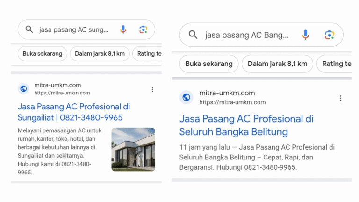
Task: Open Google Lens in Bangka search bar
Action: [x=329, y=35]
